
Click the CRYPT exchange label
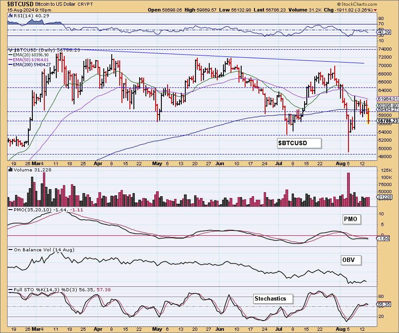[x=85, y=4]
